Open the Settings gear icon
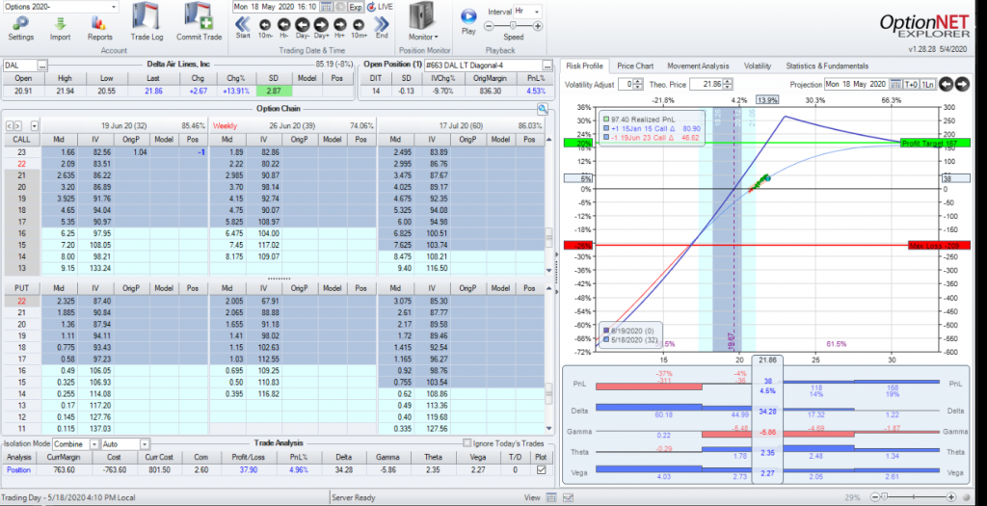987x506 pixels. coord(21,23)
